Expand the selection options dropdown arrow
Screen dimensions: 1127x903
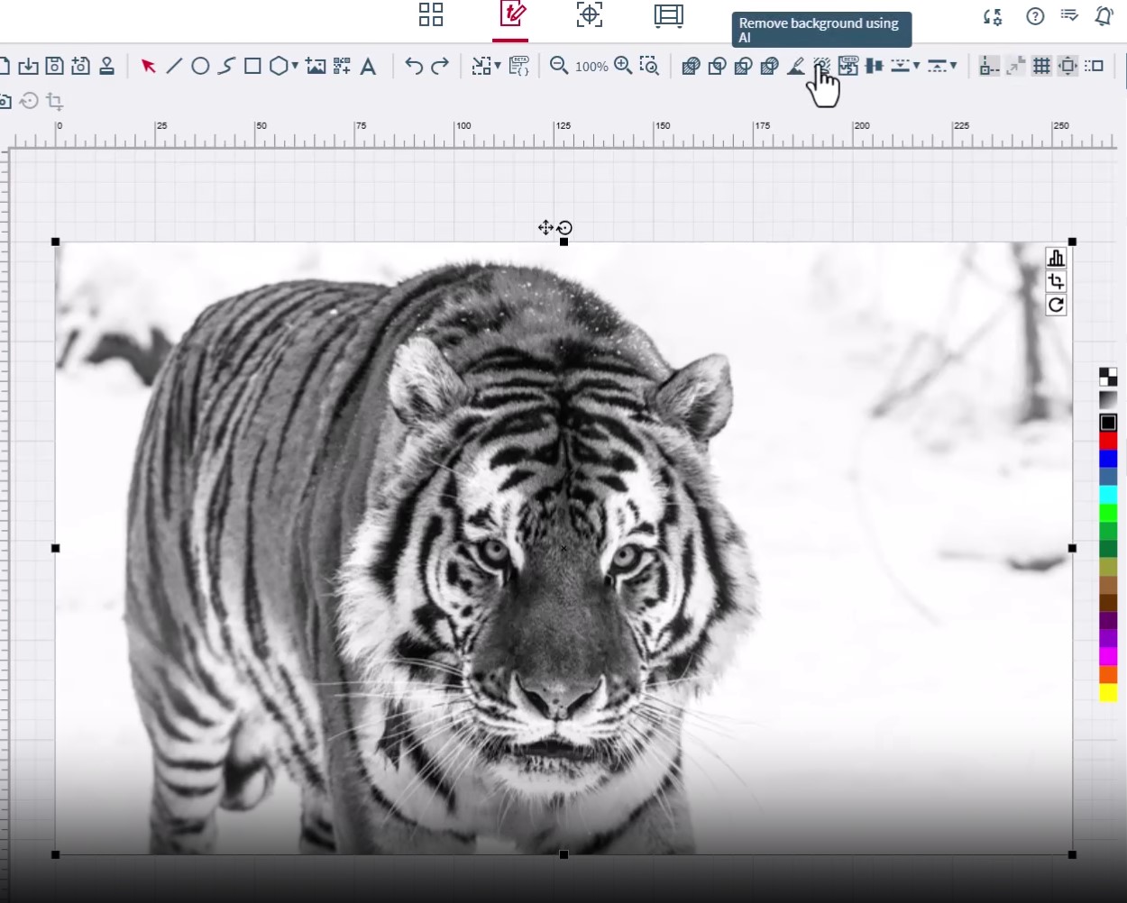[498, 66]
